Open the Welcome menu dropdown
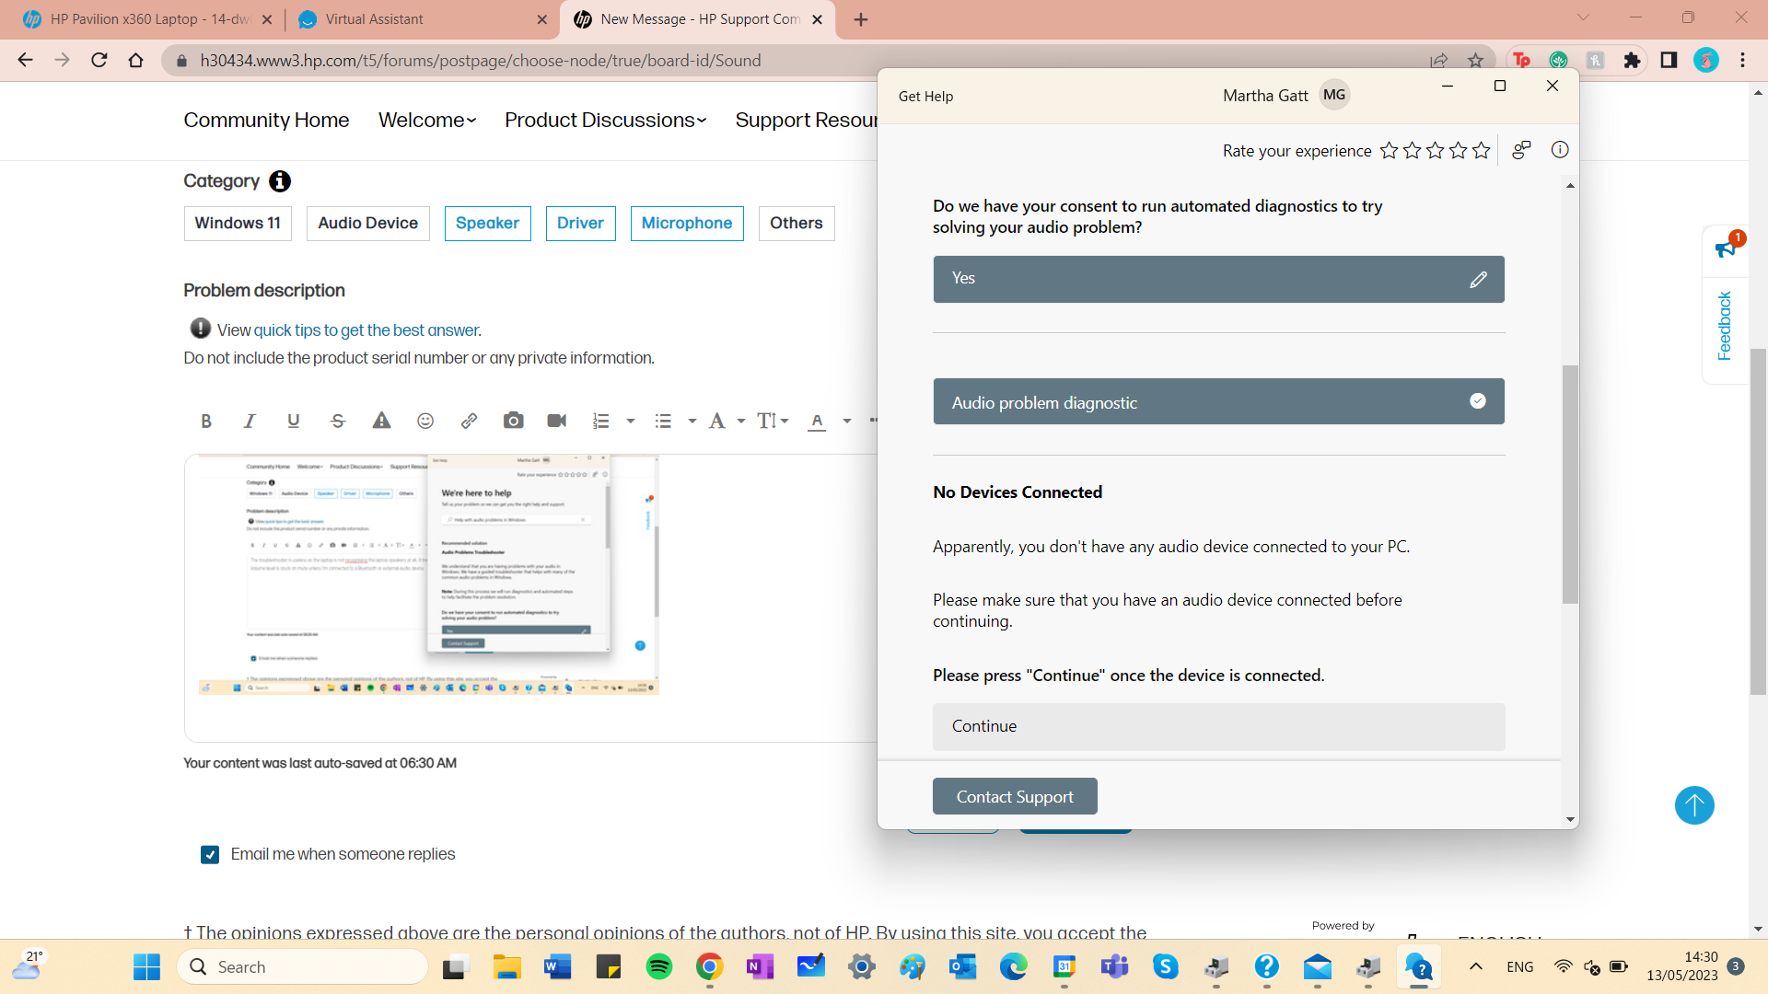This screenshot has height=994, width=1768. pyautogui.click(x=427, y=121)
